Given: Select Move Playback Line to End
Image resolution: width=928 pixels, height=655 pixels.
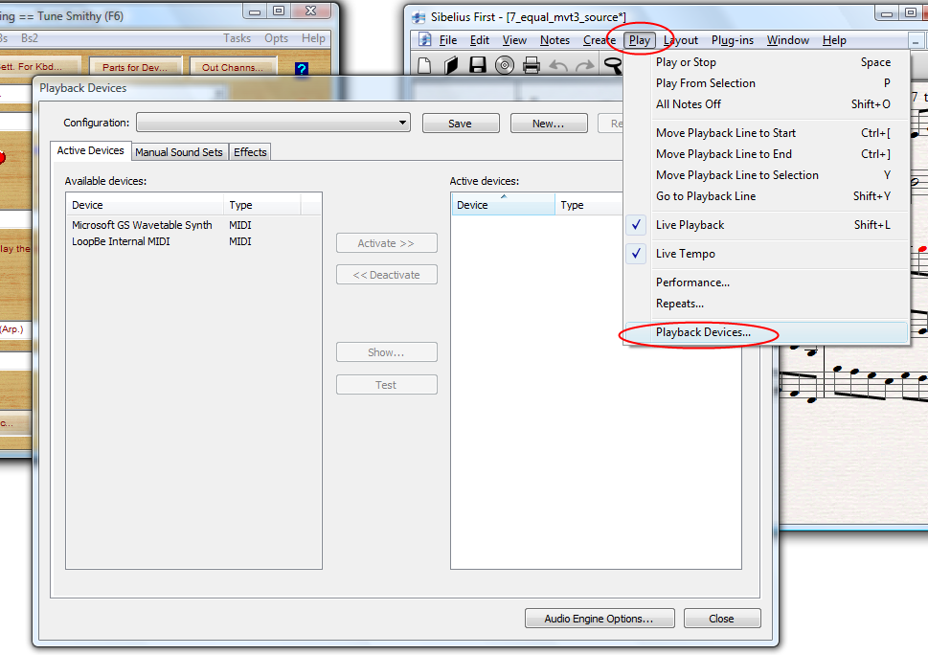Looking at the screenshot, I should (x=767, y=154).
